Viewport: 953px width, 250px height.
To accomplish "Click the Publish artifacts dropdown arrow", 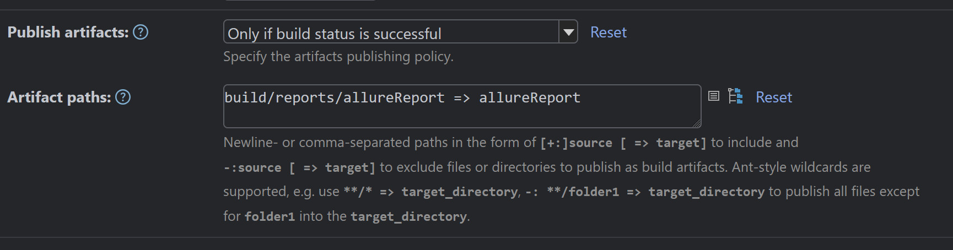I will [x=568, y=32].
